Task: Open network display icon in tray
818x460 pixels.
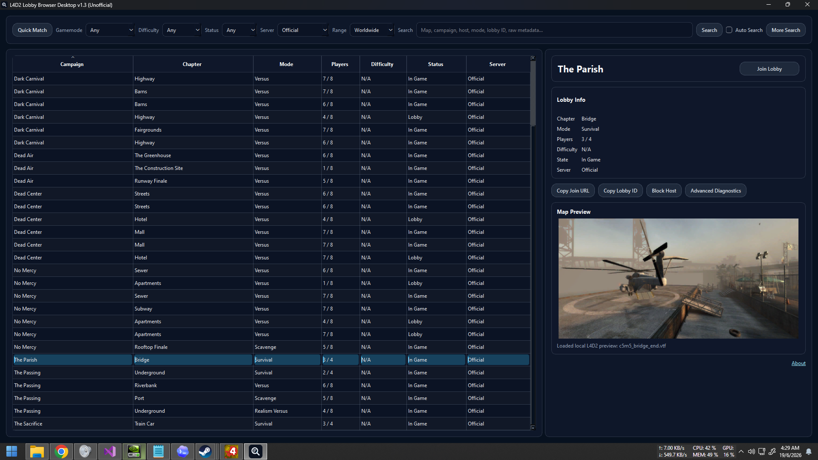Action: (762, 451)
